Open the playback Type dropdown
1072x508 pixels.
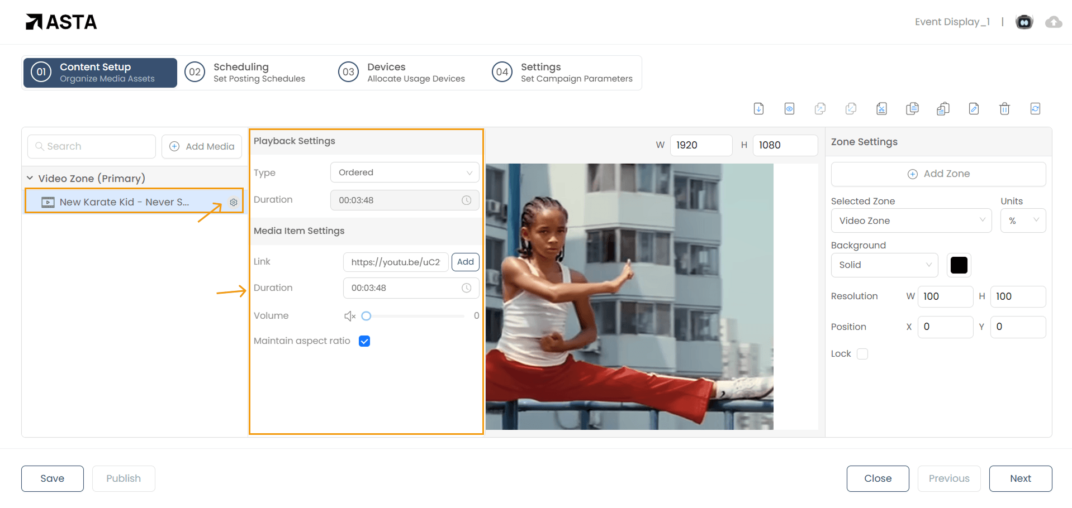click(405, 172)
